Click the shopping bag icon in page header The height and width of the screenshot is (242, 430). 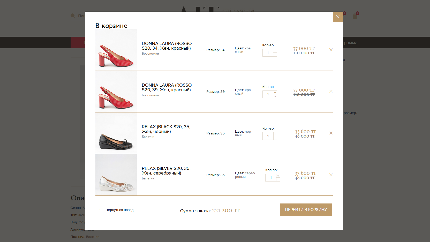coord(355,16)
